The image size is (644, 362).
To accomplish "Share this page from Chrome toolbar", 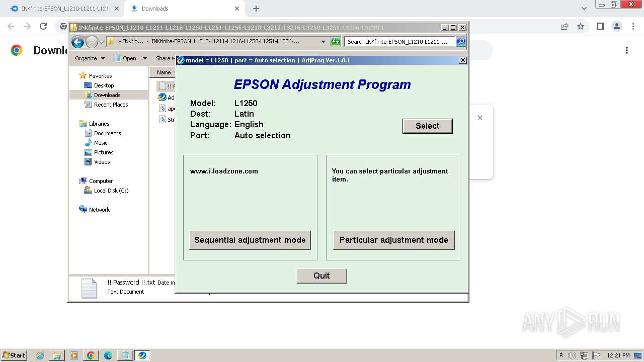I will (x=565, y=26).
